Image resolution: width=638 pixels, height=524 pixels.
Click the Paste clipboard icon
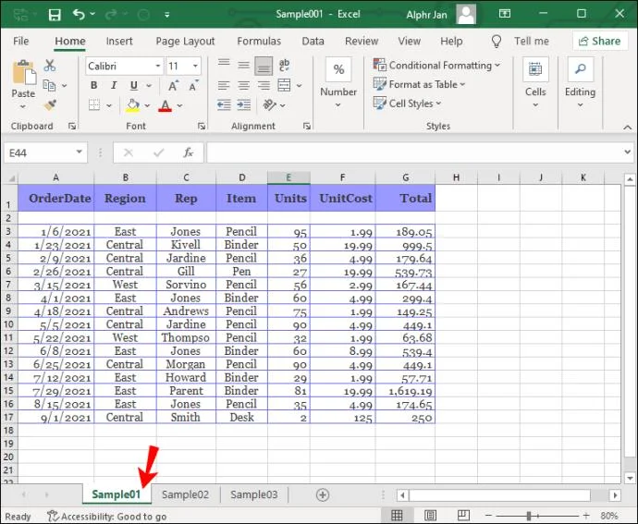point(24,73)
